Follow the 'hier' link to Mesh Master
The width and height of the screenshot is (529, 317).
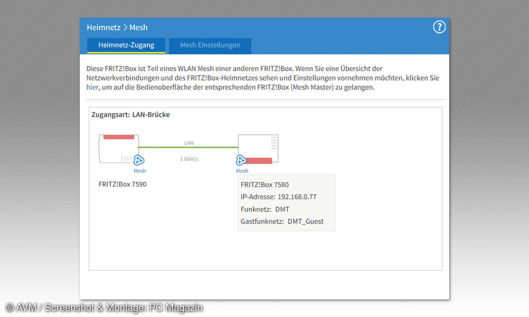[x=92, y=87]
